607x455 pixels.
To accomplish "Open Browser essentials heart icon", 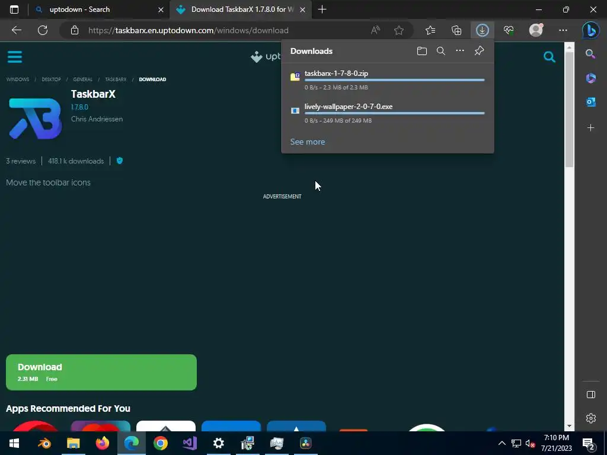I will click(509, 30).
